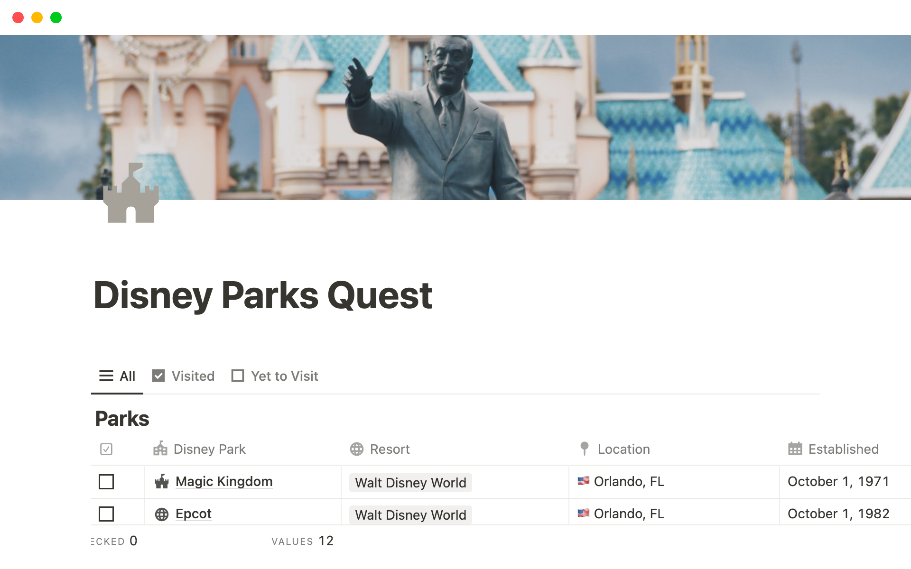This screenshot has width=911, height=569.
Task: Switch to the All view tab
Action: pyautogui.click(x=117, y=376)
